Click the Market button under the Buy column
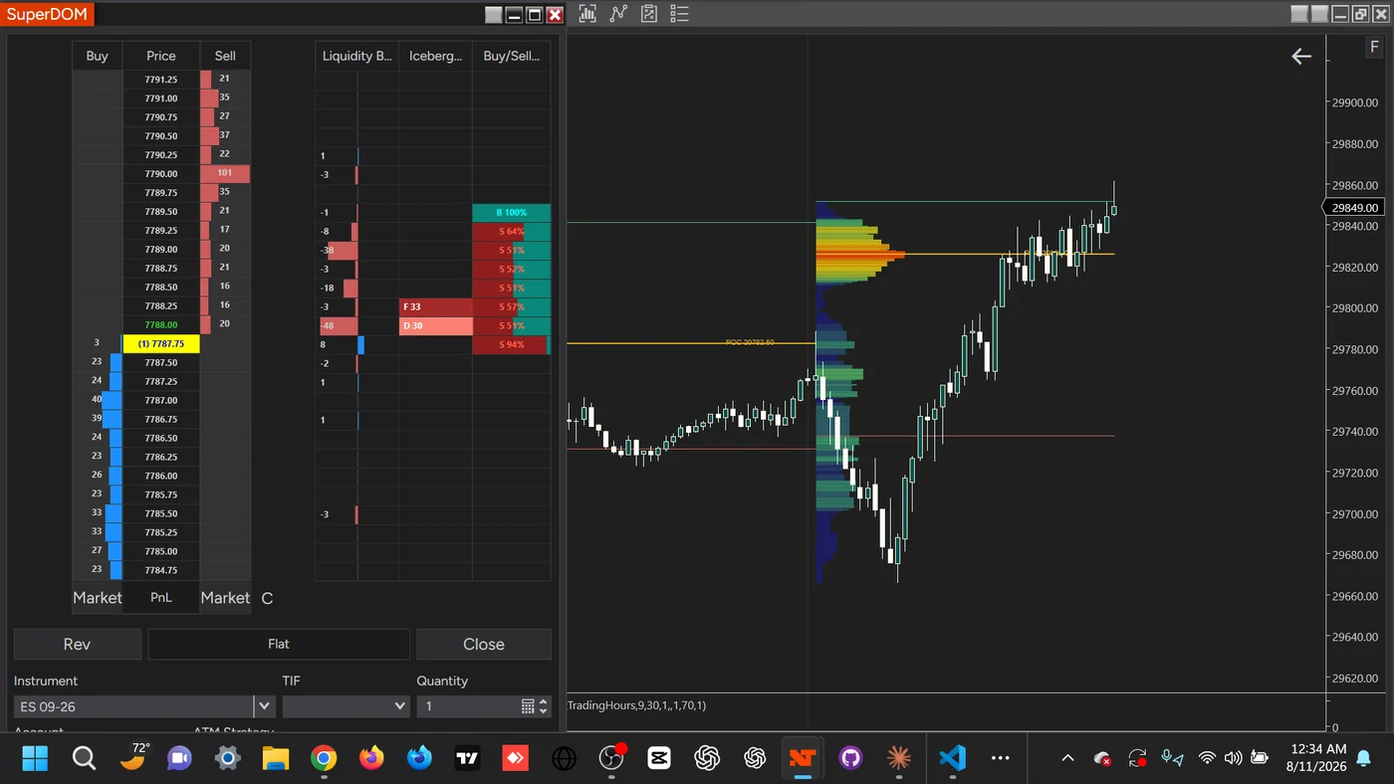1394x784 pixels. [x=98, y=598]
